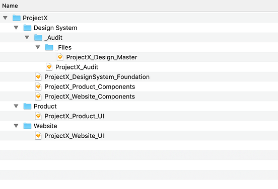Collapse the ProjectX folder disclosure triangle
The width and height of the screenshot is (278, 189).
point(6,18)
